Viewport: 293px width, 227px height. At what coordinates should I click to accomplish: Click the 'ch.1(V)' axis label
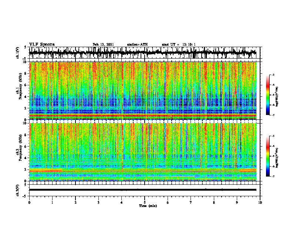click(18, 53)
